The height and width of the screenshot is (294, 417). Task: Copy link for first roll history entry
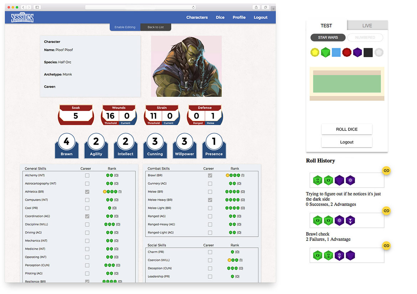click(x=386, y=171)
